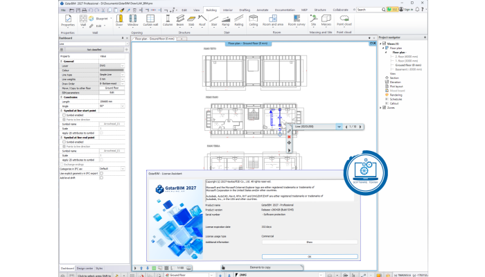
Task: Select the Beam tool
Action: tap(180, 21)
